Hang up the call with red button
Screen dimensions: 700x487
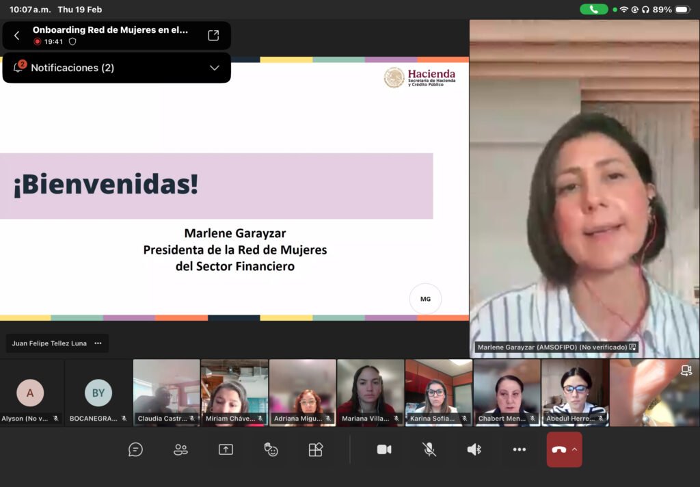tap(558, 449)
